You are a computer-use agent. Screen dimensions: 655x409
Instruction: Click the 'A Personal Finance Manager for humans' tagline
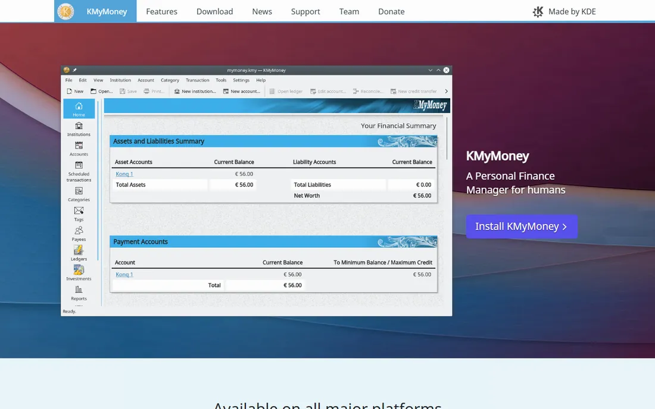(516, 183)
